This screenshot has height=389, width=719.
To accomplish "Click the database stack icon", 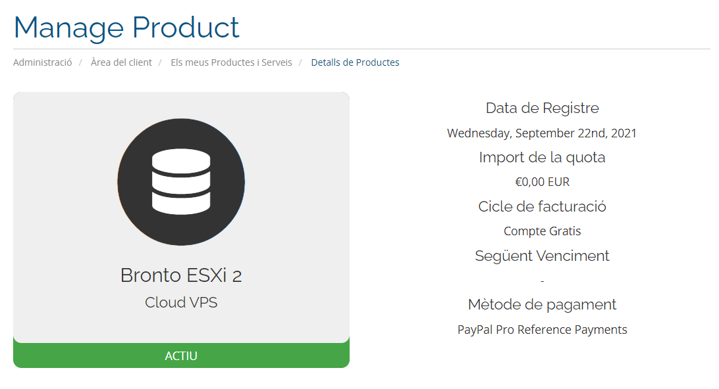I will pyautogui.click(x=181, y=182).
